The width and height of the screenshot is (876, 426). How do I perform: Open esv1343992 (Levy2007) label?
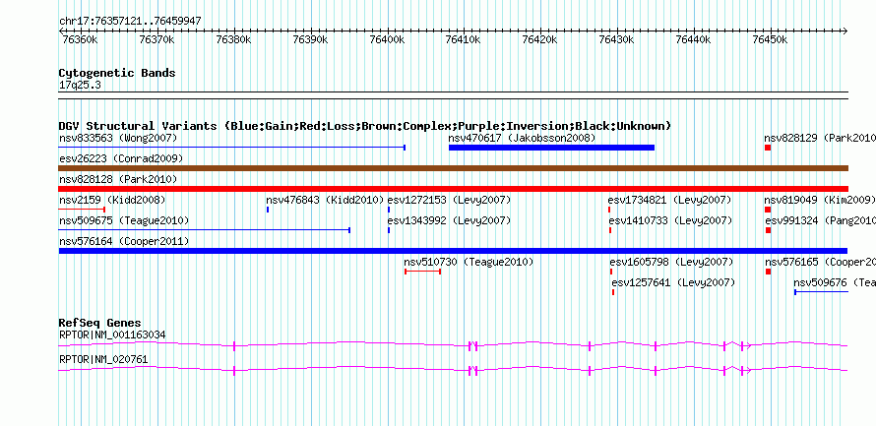pyautogui.click(x=449, y=220)
